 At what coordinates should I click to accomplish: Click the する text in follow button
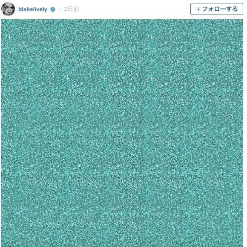[232, 9]
